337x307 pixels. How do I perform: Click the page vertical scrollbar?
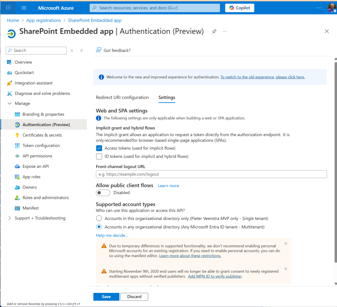336,162
